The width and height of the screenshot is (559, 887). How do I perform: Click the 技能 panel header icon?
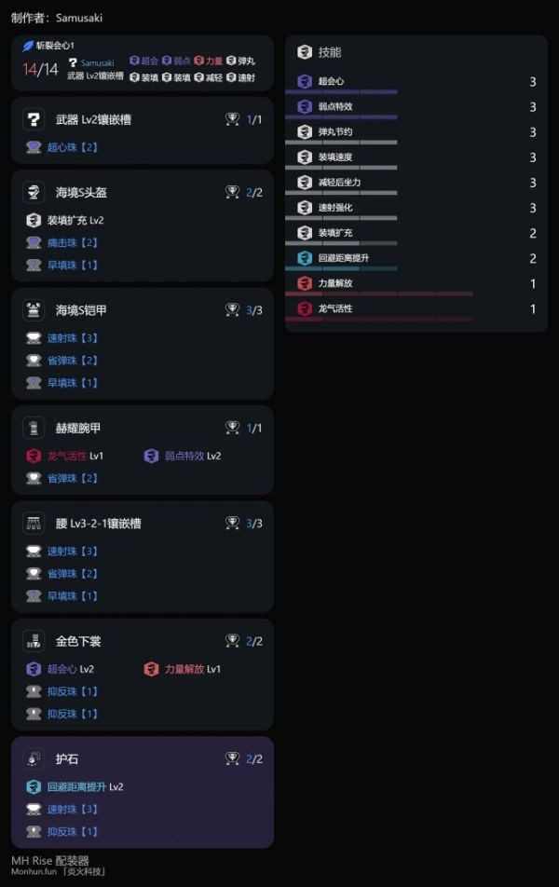pos(304,52)
